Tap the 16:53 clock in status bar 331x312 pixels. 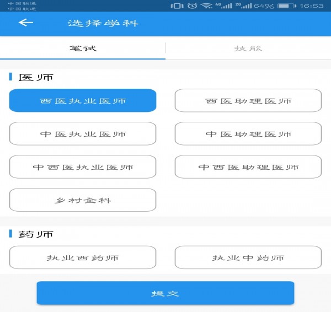312,6
